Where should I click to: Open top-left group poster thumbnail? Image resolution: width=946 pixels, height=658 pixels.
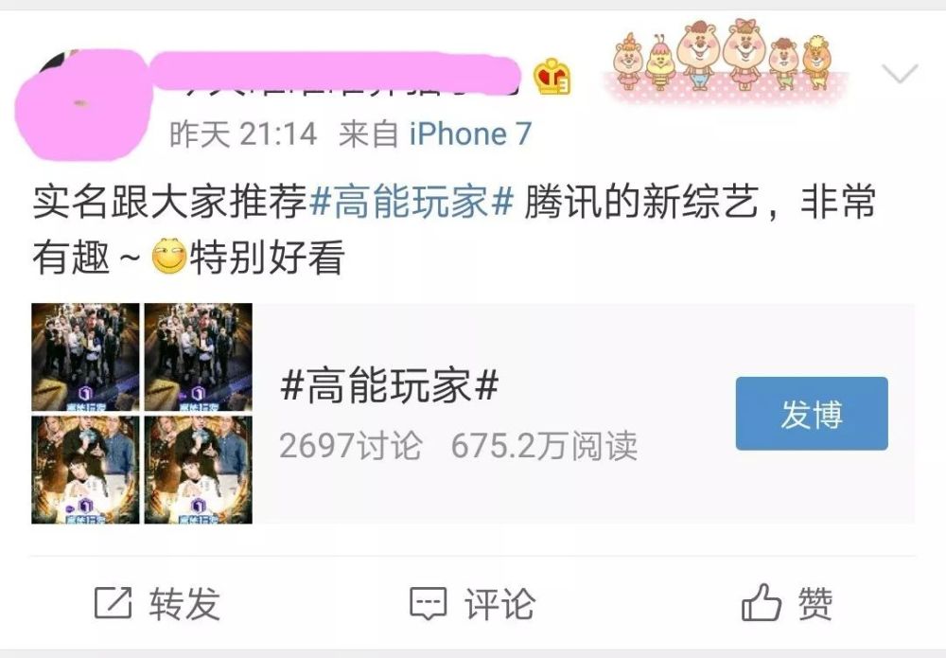(x=86, y=357)
